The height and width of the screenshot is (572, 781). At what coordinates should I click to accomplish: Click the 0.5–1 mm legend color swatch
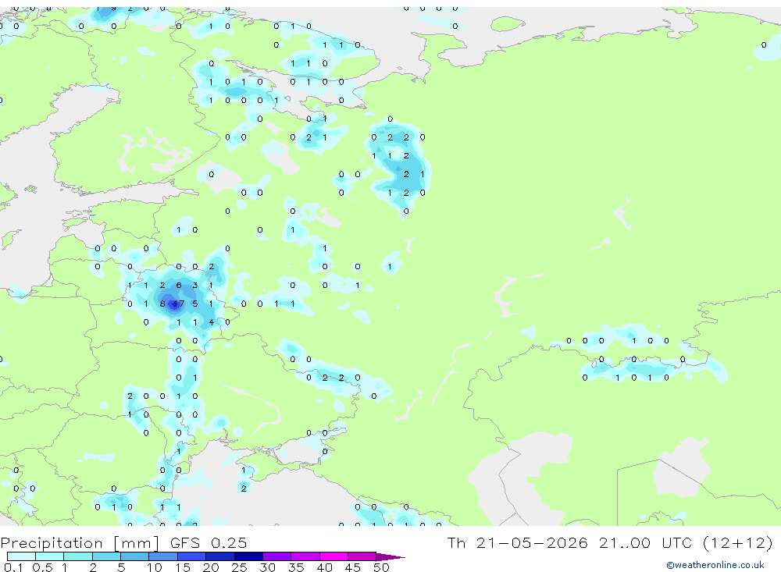pos(49,556)
